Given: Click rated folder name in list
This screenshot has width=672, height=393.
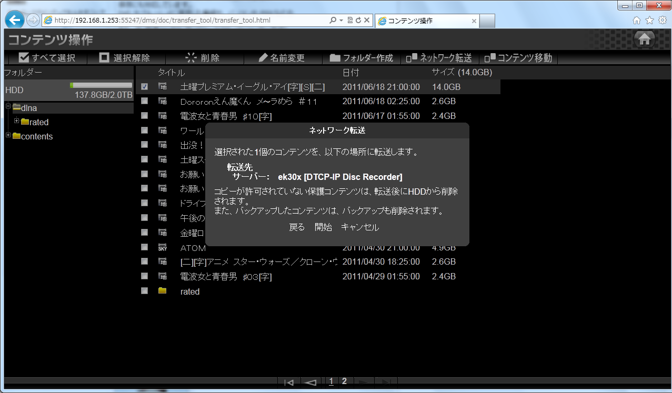Looking at the screenshot, I should pos(190,291).
